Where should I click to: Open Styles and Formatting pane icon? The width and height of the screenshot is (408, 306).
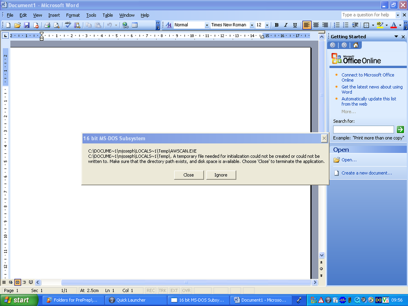point(169,25)
